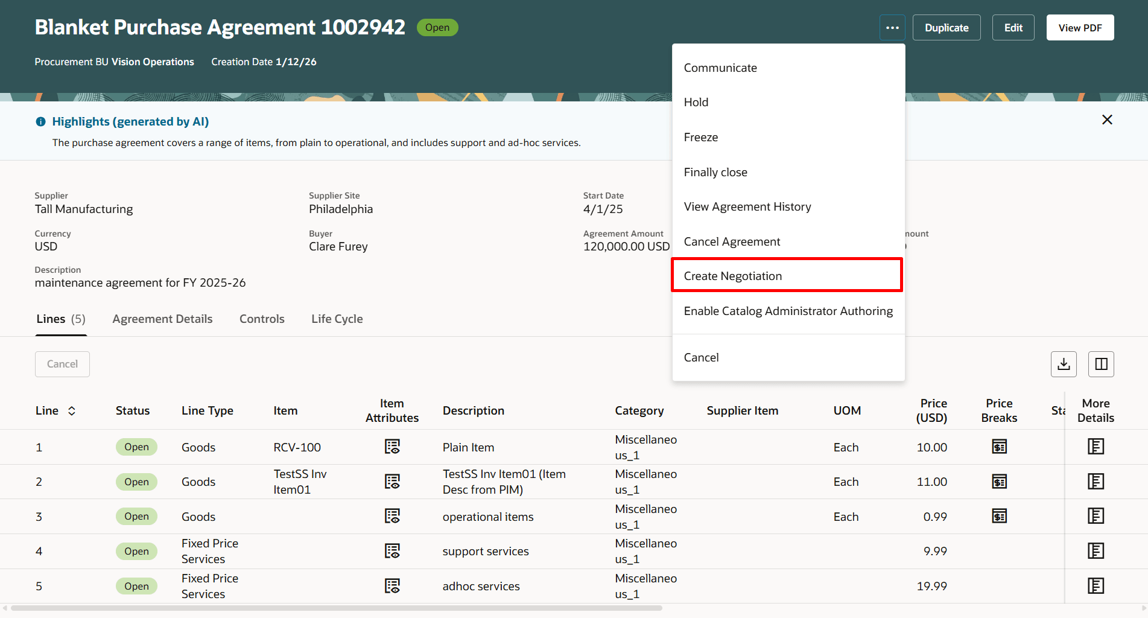Open More Details for TestSS Inv Item01 line

click(x=1096, y=482)
